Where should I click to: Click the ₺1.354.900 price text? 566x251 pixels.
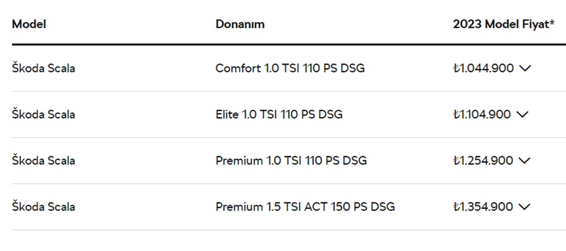pyautogui.click(x=483, y=206)
